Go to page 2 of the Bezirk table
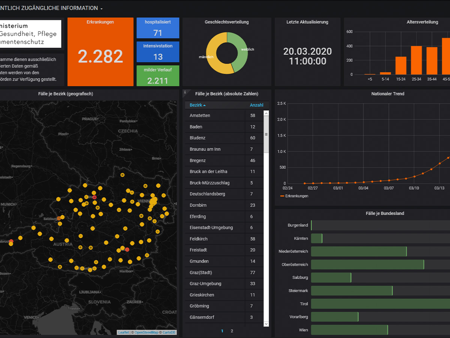The image size is (450, 338). [232, 331]
